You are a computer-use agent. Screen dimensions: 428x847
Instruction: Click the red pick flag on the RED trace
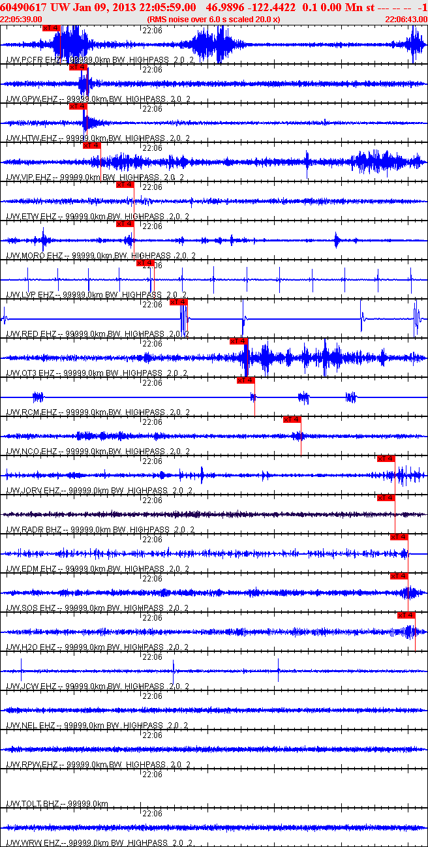coord(178,302)
